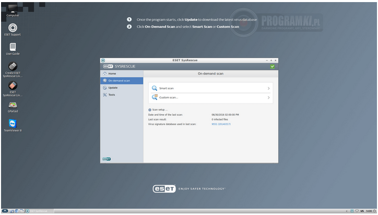Click the magnifier icon beside Smart scan
378x215 pixels.
point(155,88)
